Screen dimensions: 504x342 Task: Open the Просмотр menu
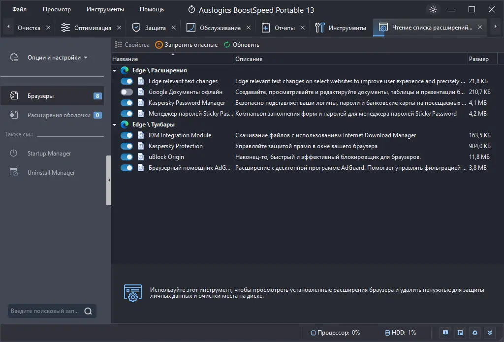[57, 9]
